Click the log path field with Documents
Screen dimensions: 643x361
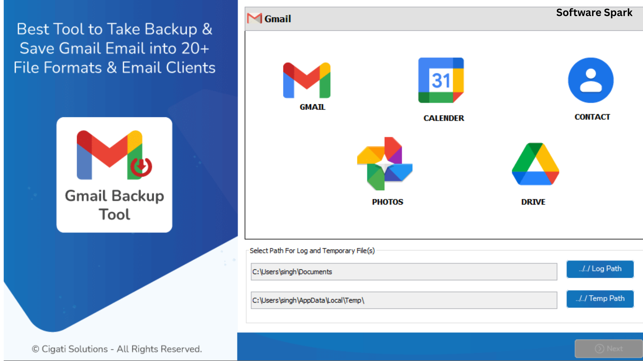pyautogui.click(x=404, y=272)
